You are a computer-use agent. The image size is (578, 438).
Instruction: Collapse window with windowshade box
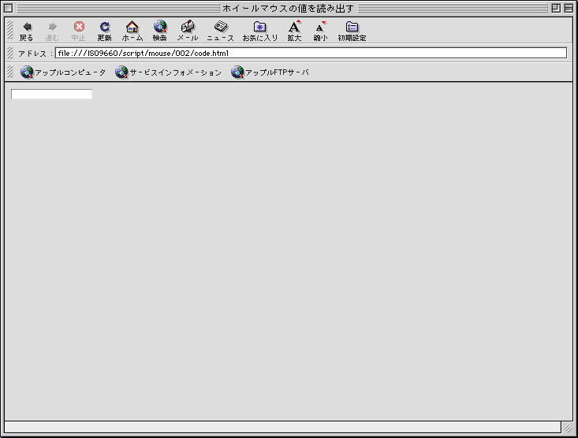(569, 8)
